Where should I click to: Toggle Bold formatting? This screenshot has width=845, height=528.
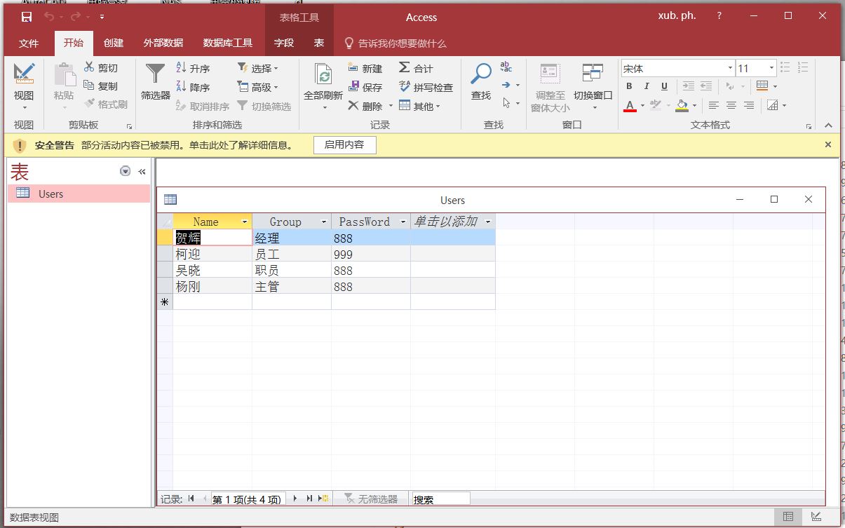[629, 86]
